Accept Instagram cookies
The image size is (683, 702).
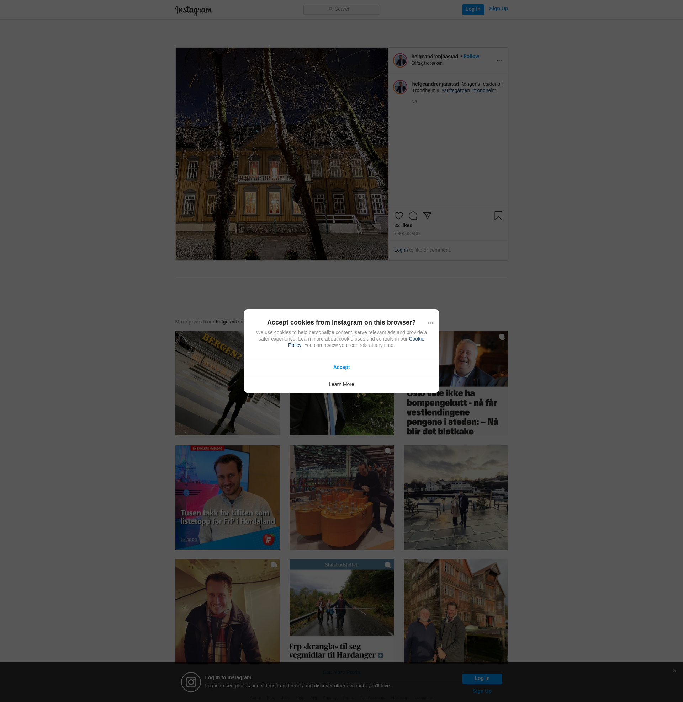341,367
